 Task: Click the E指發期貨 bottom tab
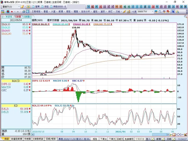tap(38, 139)
